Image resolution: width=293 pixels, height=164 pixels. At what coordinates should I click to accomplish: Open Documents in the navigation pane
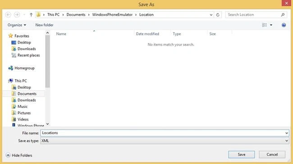coord(27,93)
